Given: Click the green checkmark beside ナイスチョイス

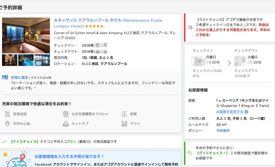Looking at the screenshot, I should 4,141.
